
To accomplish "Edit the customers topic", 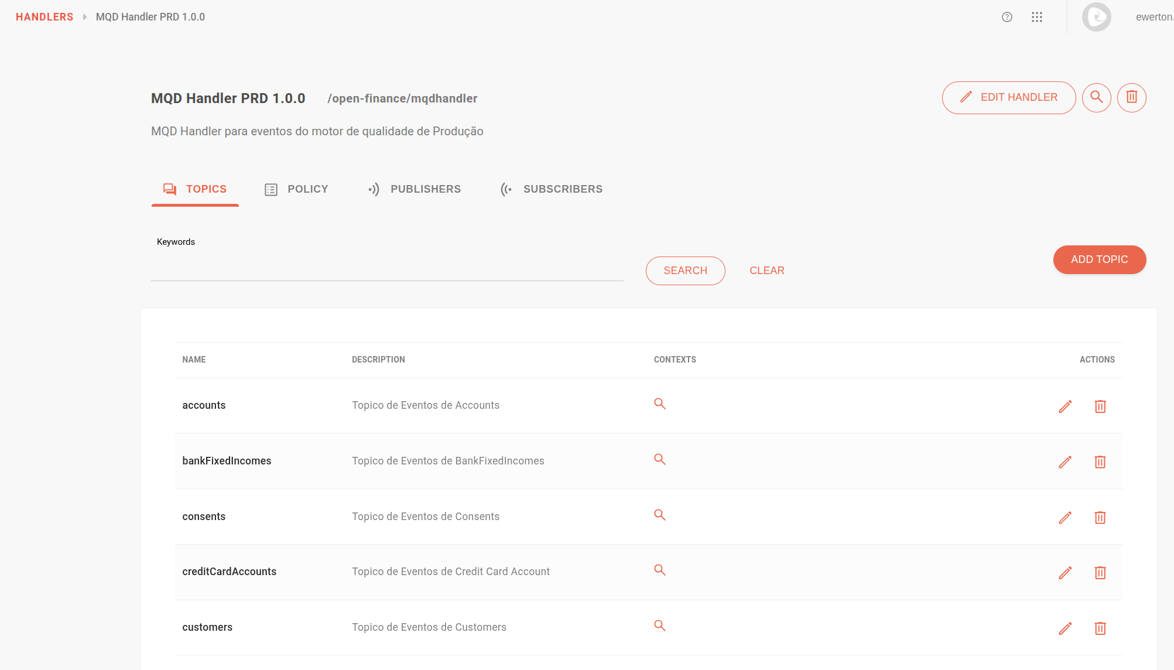I will (x=1065, y=628).
